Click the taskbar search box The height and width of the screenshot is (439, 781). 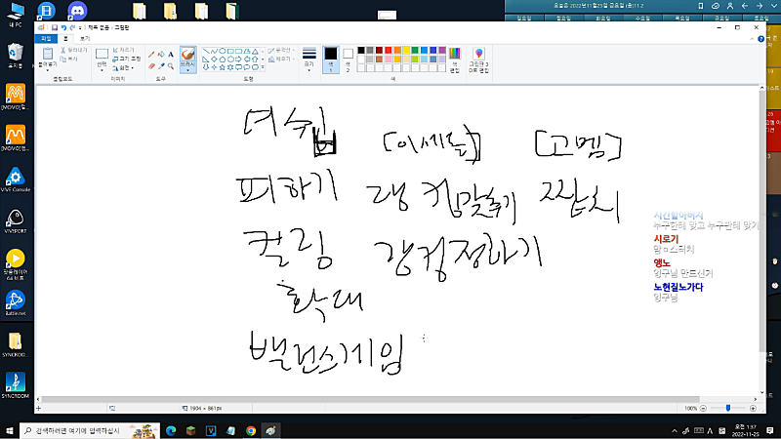pos(90,430)
